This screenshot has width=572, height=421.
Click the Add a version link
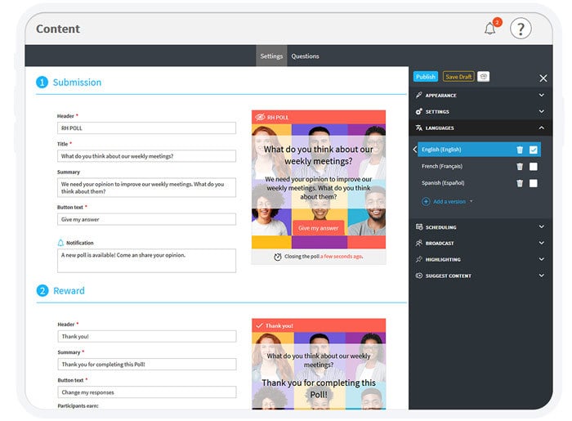coord(449,201)
